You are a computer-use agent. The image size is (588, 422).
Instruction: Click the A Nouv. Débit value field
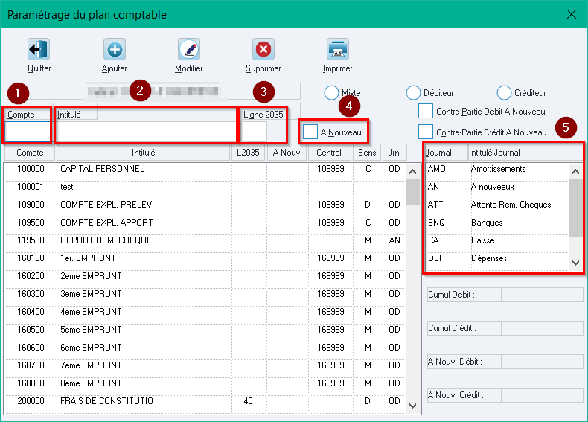tap(543, 362)
